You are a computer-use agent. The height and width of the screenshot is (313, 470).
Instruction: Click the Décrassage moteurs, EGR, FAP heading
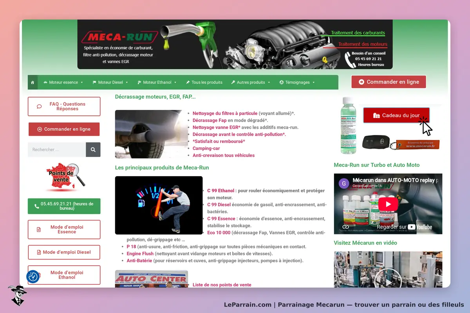click(155, 97)
